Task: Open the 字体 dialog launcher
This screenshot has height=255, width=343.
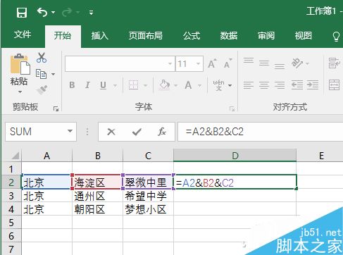Action: 232,108
